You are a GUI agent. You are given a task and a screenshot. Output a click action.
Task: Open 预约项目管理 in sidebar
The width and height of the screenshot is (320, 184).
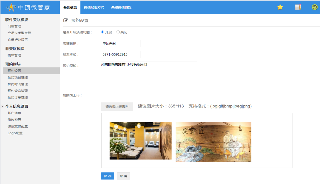18,77
